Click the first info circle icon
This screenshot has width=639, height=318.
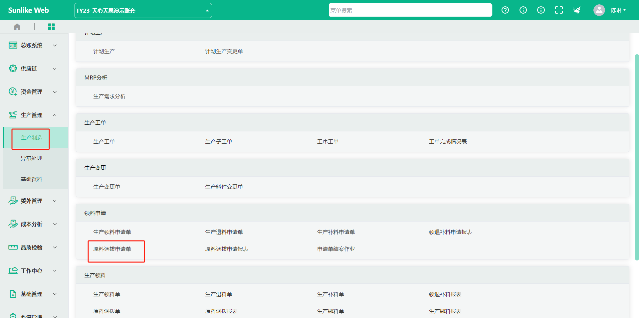coord(523,10)
